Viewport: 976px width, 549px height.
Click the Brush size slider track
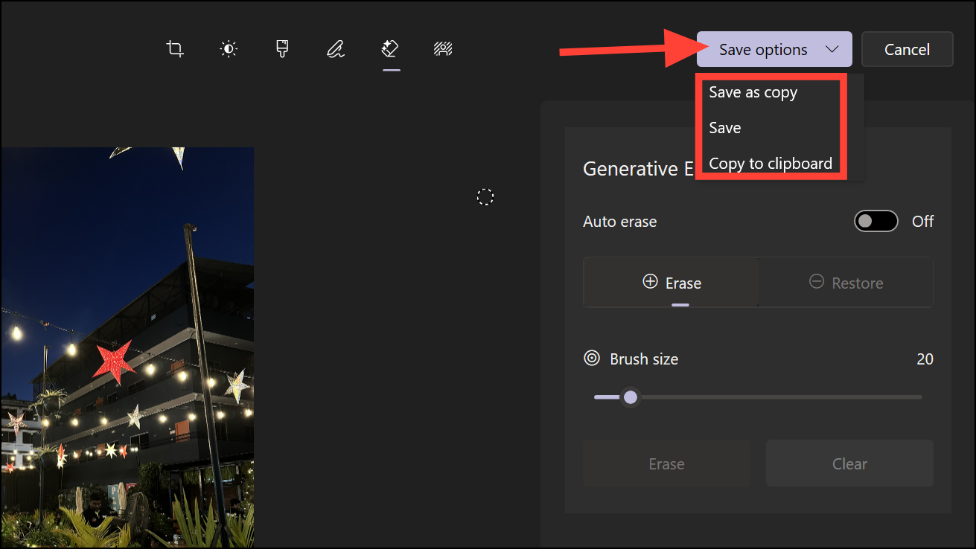(758, 397)
